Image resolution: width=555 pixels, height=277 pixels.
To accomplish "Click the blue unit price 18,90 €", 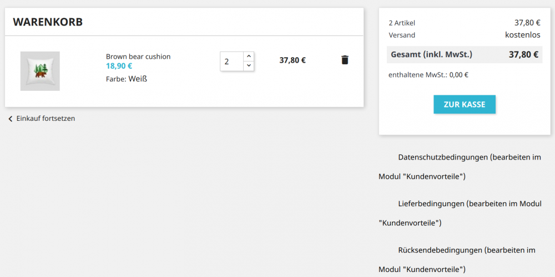I will 119,66.
